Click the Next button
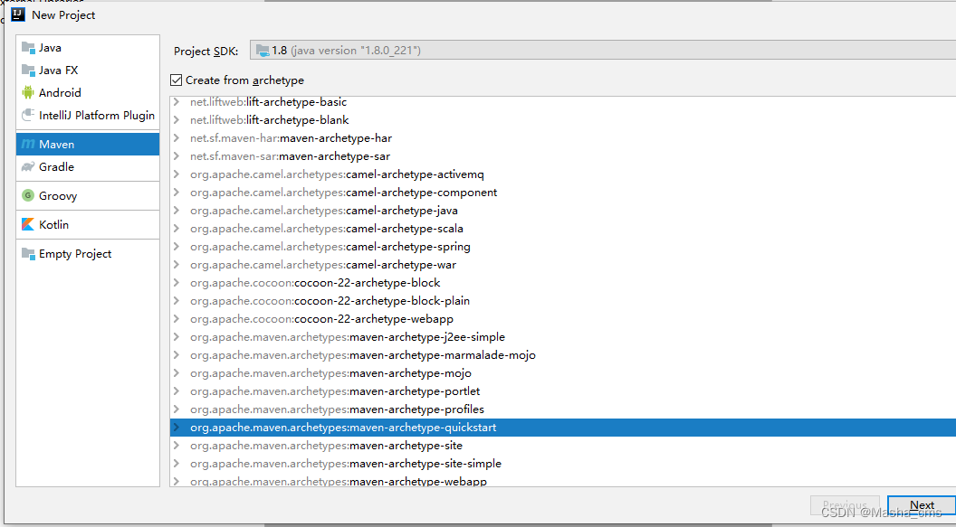The height and width of the screenshot is (527, 956). pyautogui.click(x=922, y=505)
